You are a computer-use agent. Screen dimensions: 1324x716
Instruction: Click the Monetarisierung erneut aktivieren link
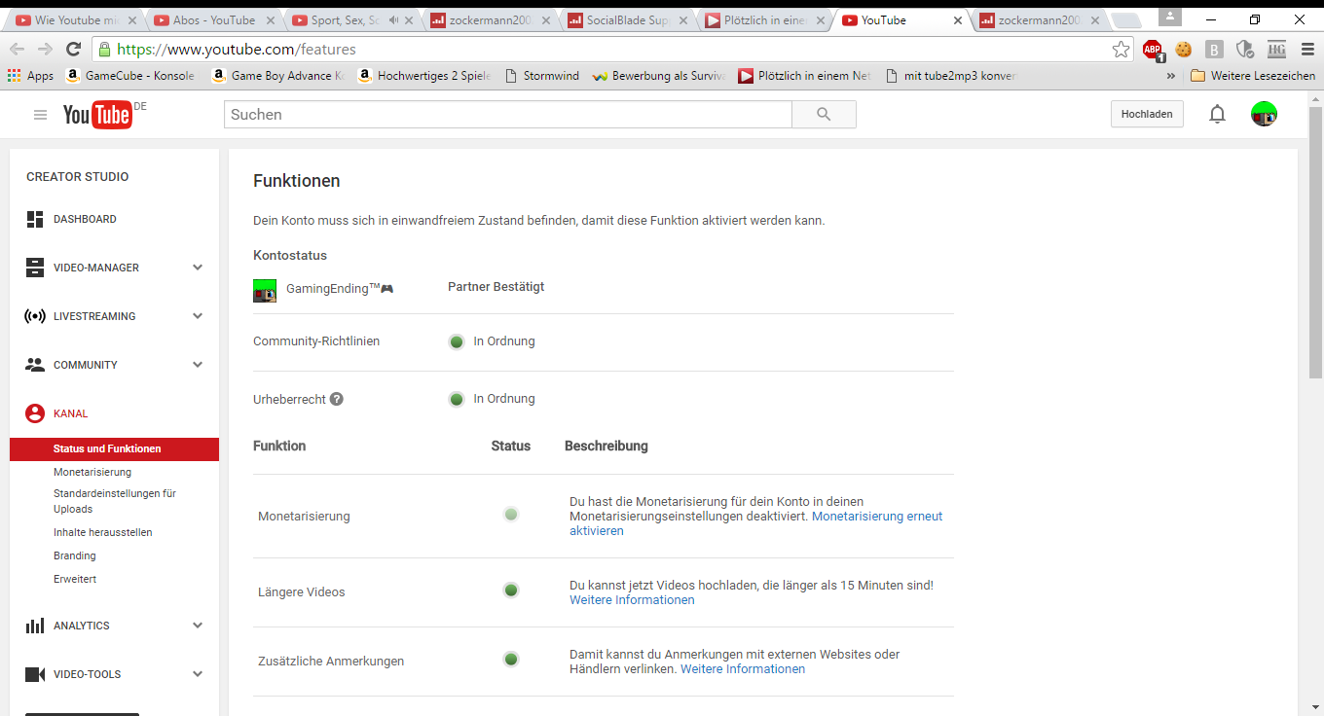click(x=876, y=517)
